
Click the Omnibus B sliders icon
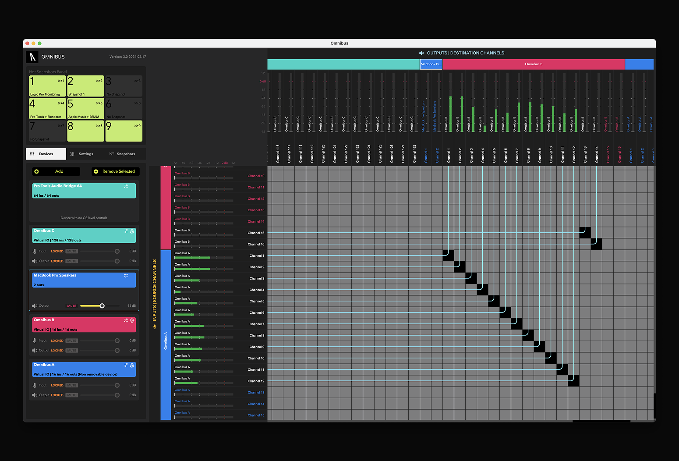(126, 320)
